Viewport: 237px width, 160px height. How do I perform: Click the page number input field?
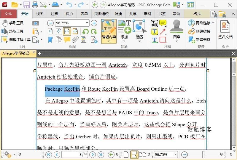75,155
